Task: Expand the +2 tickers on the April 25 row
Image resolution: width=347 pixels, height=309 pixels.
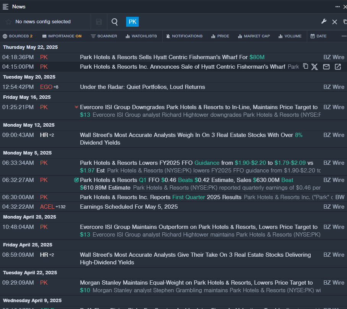Action: (51, 255)
